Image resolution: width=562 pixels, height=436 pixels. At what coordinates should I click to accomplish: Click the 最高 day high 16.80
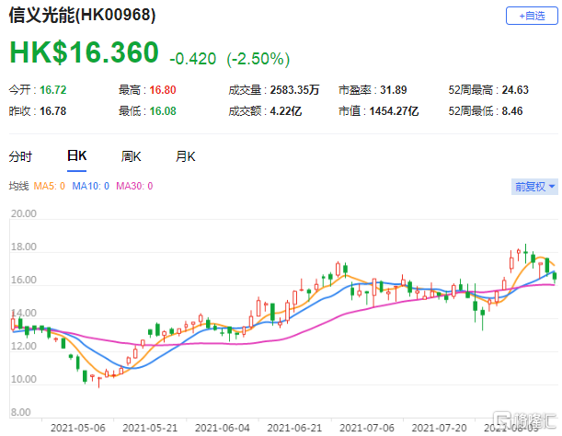click(163, 90)
